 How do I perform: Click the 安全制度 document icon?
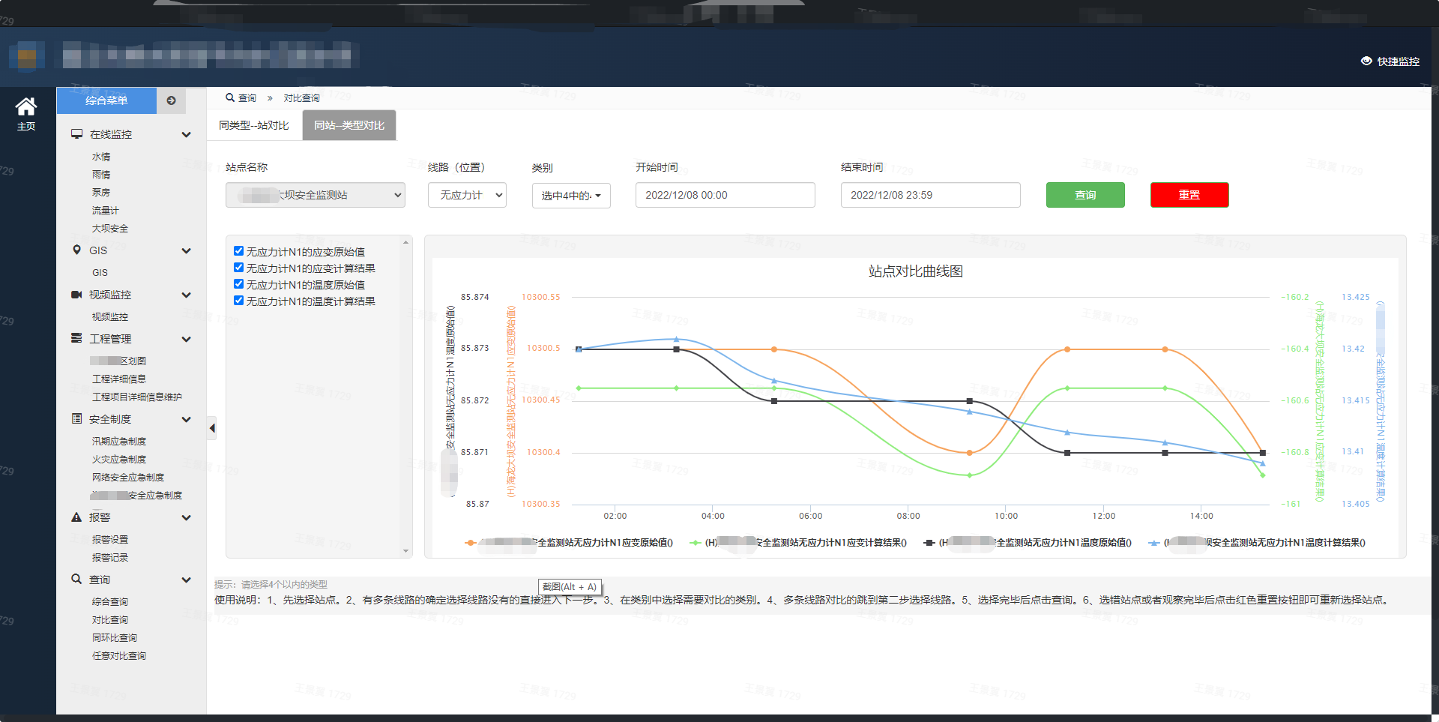pyautogui.click(x=76, y=419)
